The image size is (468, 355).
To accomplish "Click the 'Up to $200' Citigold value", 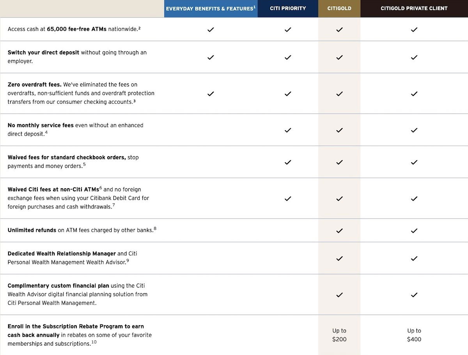I will [339, 335].
